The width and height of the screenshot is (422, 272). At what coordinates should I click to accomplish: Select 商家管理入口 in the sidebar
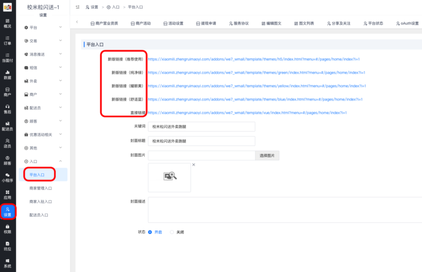tap(41, 188)
